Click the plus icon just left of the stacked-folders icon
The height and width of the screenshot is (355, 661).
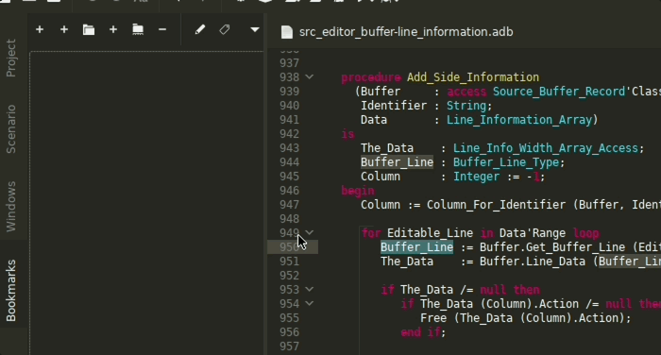tap(64, 29)
